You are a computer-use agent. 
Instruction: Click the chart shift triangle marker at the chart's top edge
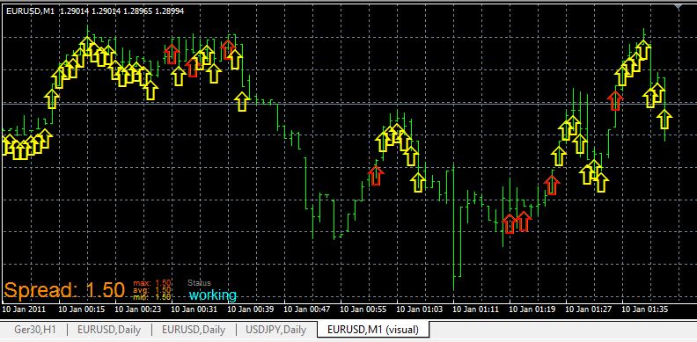679,7
